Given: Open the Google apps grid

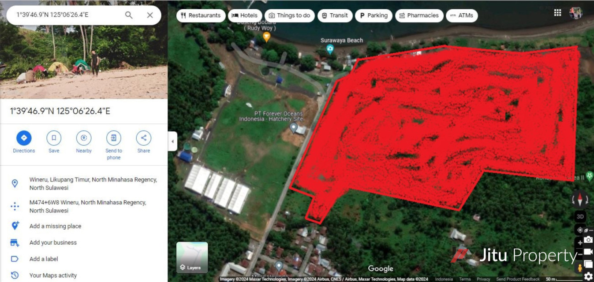Looking at the screenshot, I should pos(557,13).
